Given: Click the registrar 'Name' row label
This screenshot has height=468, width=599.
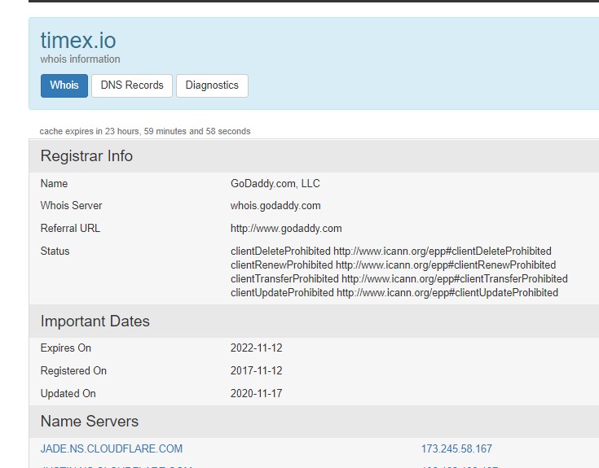Looking at the screenshot, I should (54, 183).
